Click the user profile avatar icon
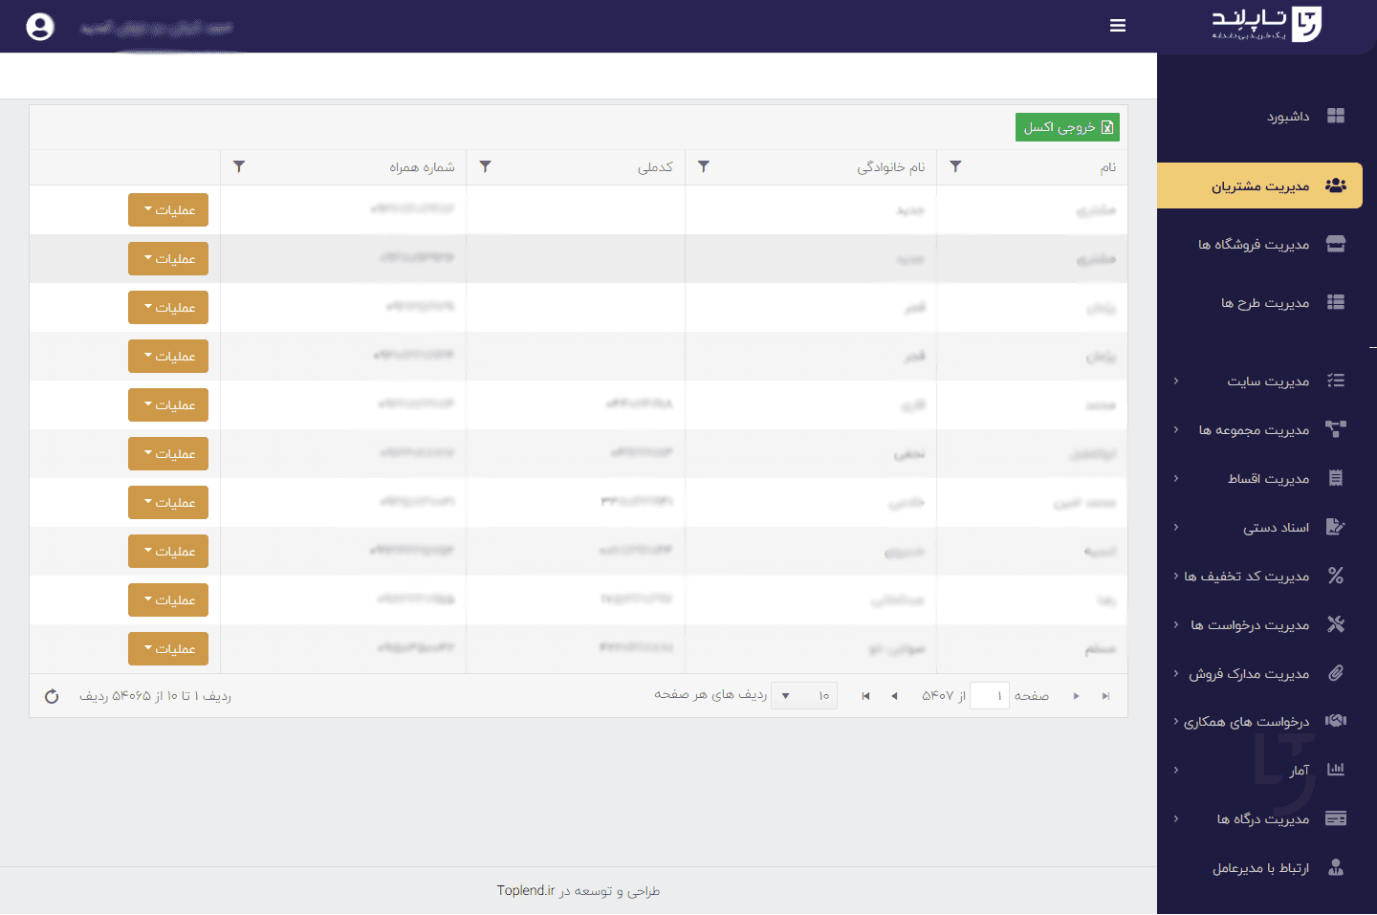The image size is (1377, 915). click(40, 27)
